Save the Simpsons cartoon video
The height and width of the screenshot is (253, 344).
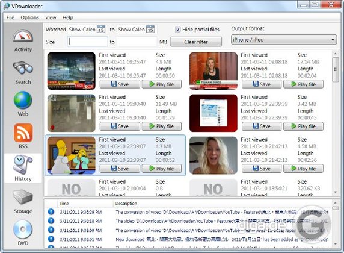click(120, 169)
